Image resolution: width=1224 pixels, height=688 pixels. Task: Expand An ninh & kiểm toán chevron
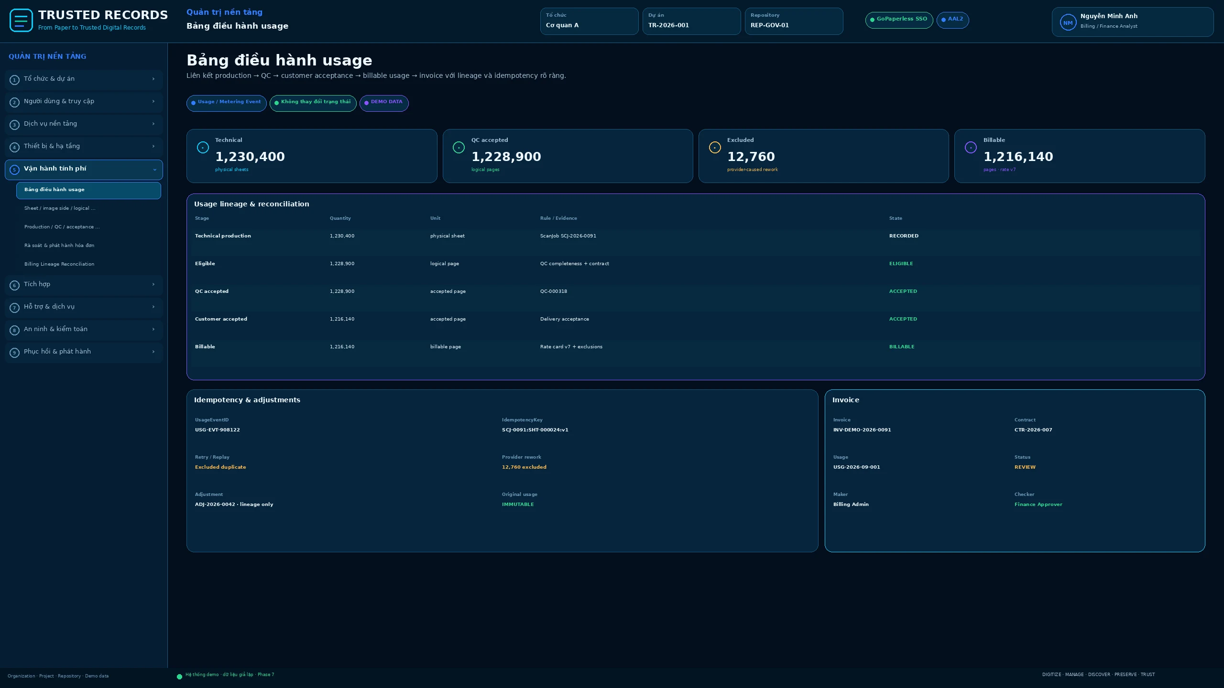click(153, 329)
